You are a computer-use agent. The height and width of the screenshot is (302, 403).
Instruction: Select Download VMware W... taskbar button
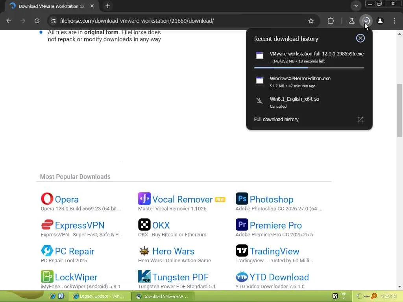coord(163,296)
